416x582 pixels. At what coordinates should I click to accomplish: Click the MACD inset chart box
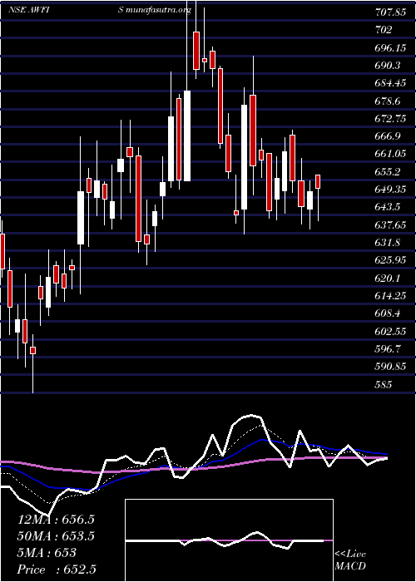tap(229, 540)
